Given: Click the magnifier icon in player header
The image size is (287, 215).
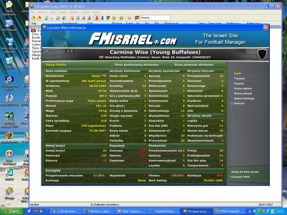Looking at the screenshot, I should (x=47, y=51).
